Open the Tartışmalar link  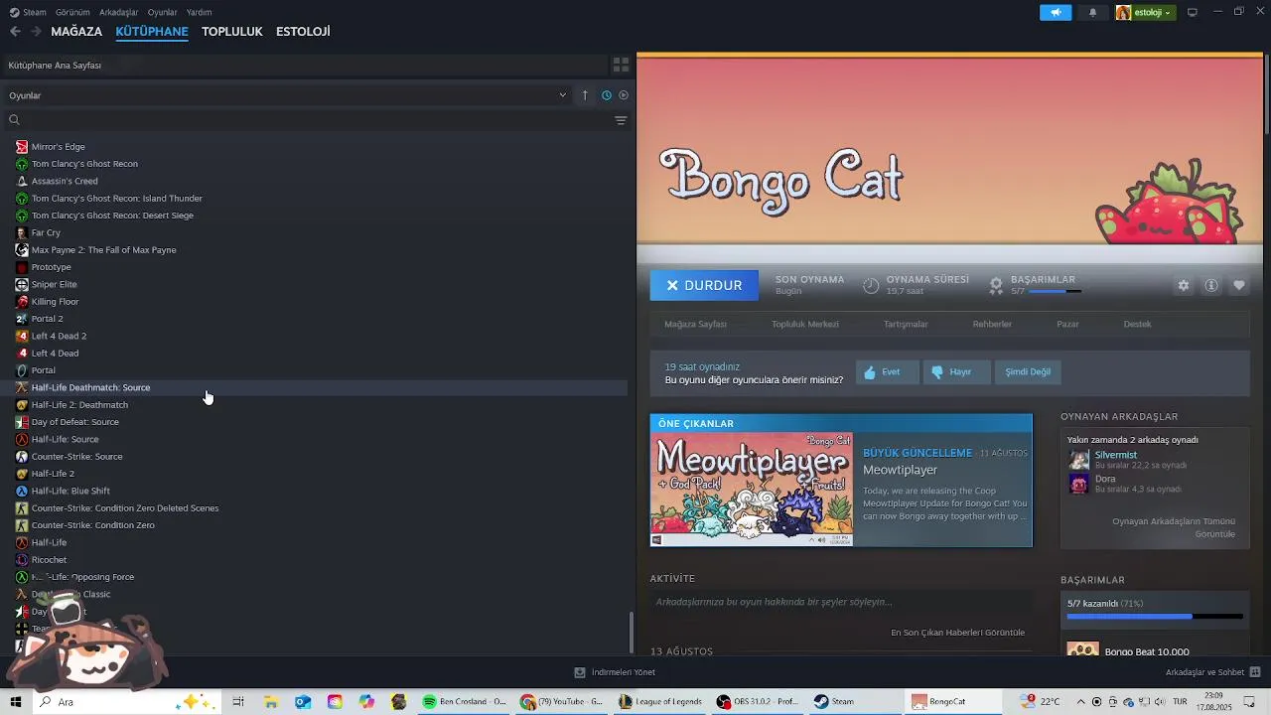tap(906, 324)
